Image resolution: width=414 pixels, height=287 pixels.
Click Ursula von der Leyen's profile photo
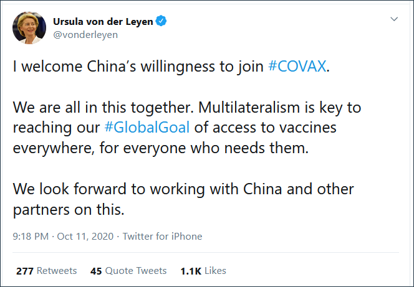[x=28, y=28]
